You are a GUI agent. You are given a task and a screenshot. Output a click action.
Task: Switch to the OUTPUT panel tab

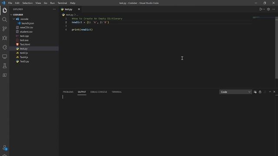(82, 92)
